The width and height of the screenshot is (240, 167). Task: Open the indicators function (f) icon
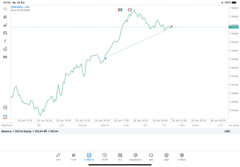tap(5, 41)
